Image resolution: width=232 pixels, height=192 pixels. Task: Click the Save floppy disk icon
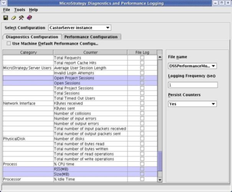tap(5, 18)
